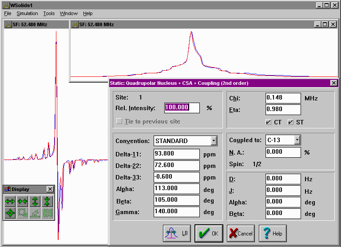Toggle the CT checkbox
Screen dimensions: 341x247
click(x=268, y=122)
